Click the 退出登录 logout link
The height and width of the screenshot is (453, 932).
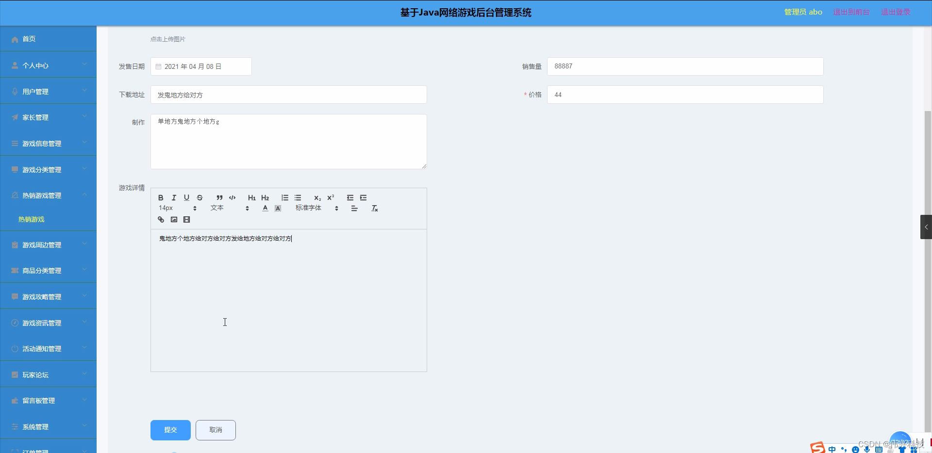(896, 12)
